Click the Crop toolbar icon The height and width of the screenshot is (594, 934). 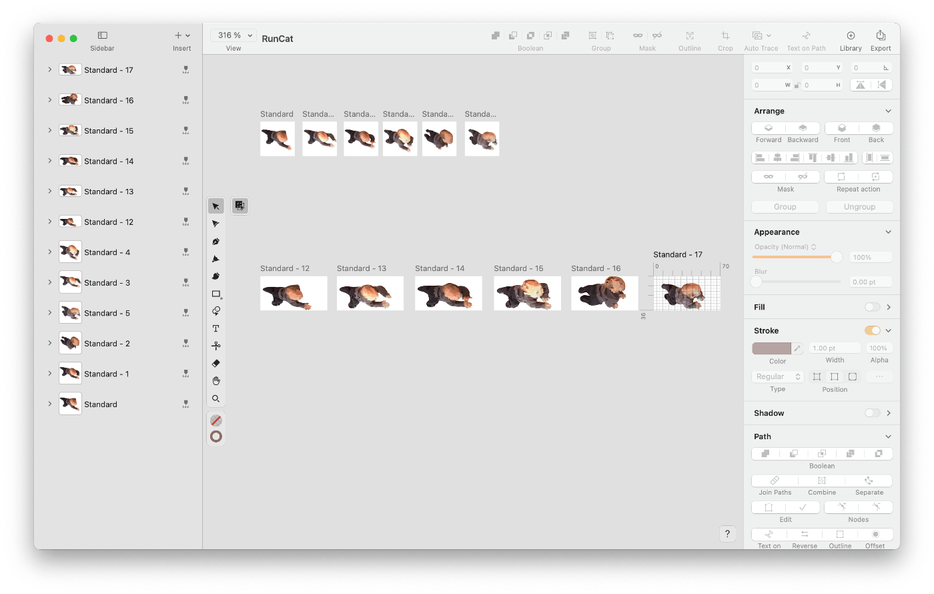click(x=725, y=35)
